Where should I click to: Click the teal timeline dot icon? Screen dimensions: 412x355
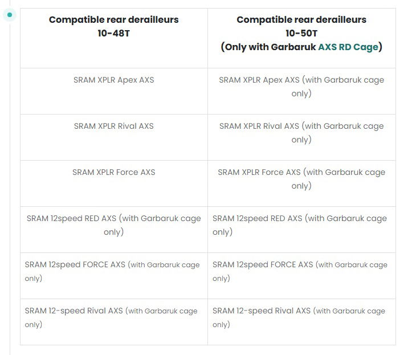click(10, 14)
